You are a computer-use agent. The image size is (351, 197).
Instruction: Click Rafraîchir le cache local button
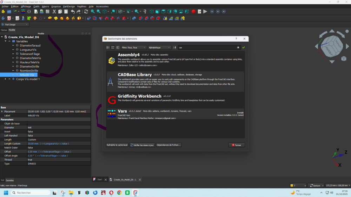tap(117, 145)
